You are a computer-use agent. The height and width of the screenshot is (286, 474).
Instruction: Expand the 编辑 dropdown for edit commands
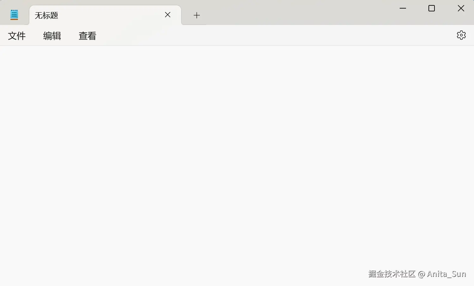pos(52,36)
